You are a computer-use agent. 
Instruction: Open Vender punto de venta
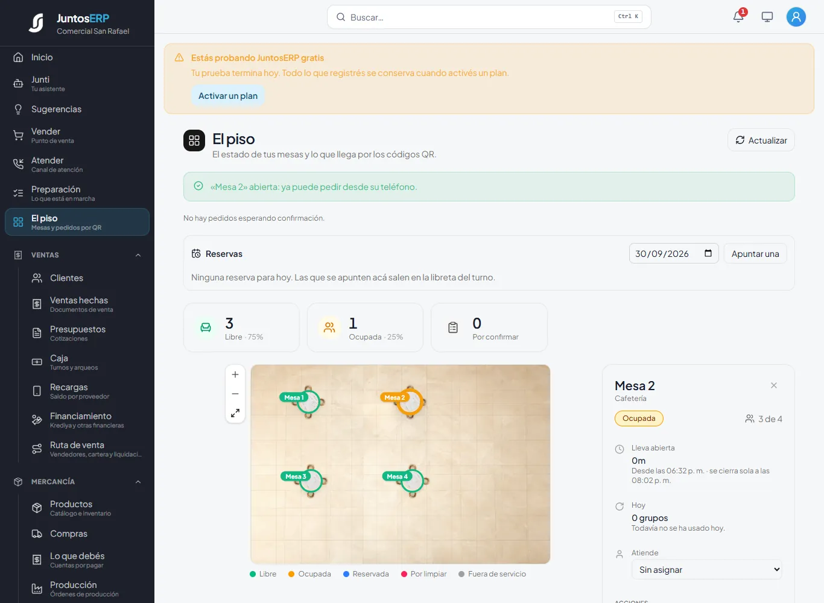click(x=77, y=136)
